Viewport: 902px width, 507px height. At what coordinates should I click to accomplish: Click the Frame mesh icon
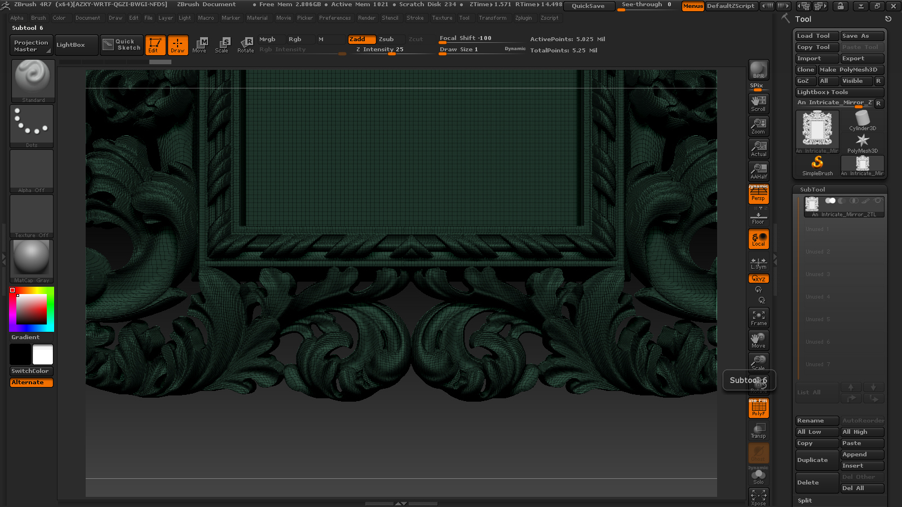coord(758,318)
